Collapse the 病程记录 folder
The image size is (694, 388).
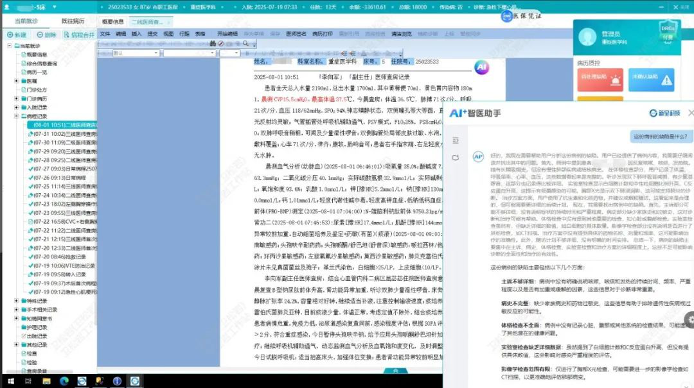point(16,116)
